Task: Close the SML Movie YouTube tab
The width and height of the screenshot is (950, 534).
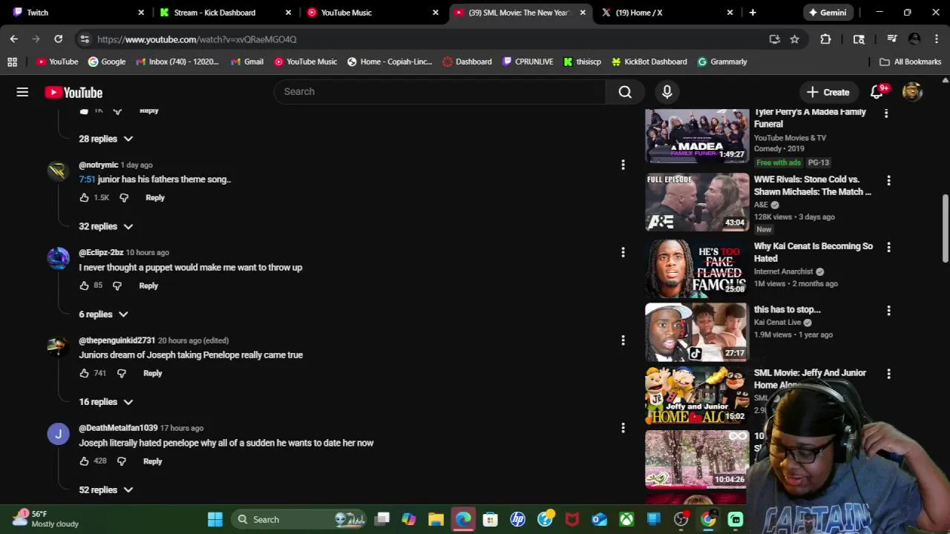Action: pyautogui.click(x=583, y=13)
